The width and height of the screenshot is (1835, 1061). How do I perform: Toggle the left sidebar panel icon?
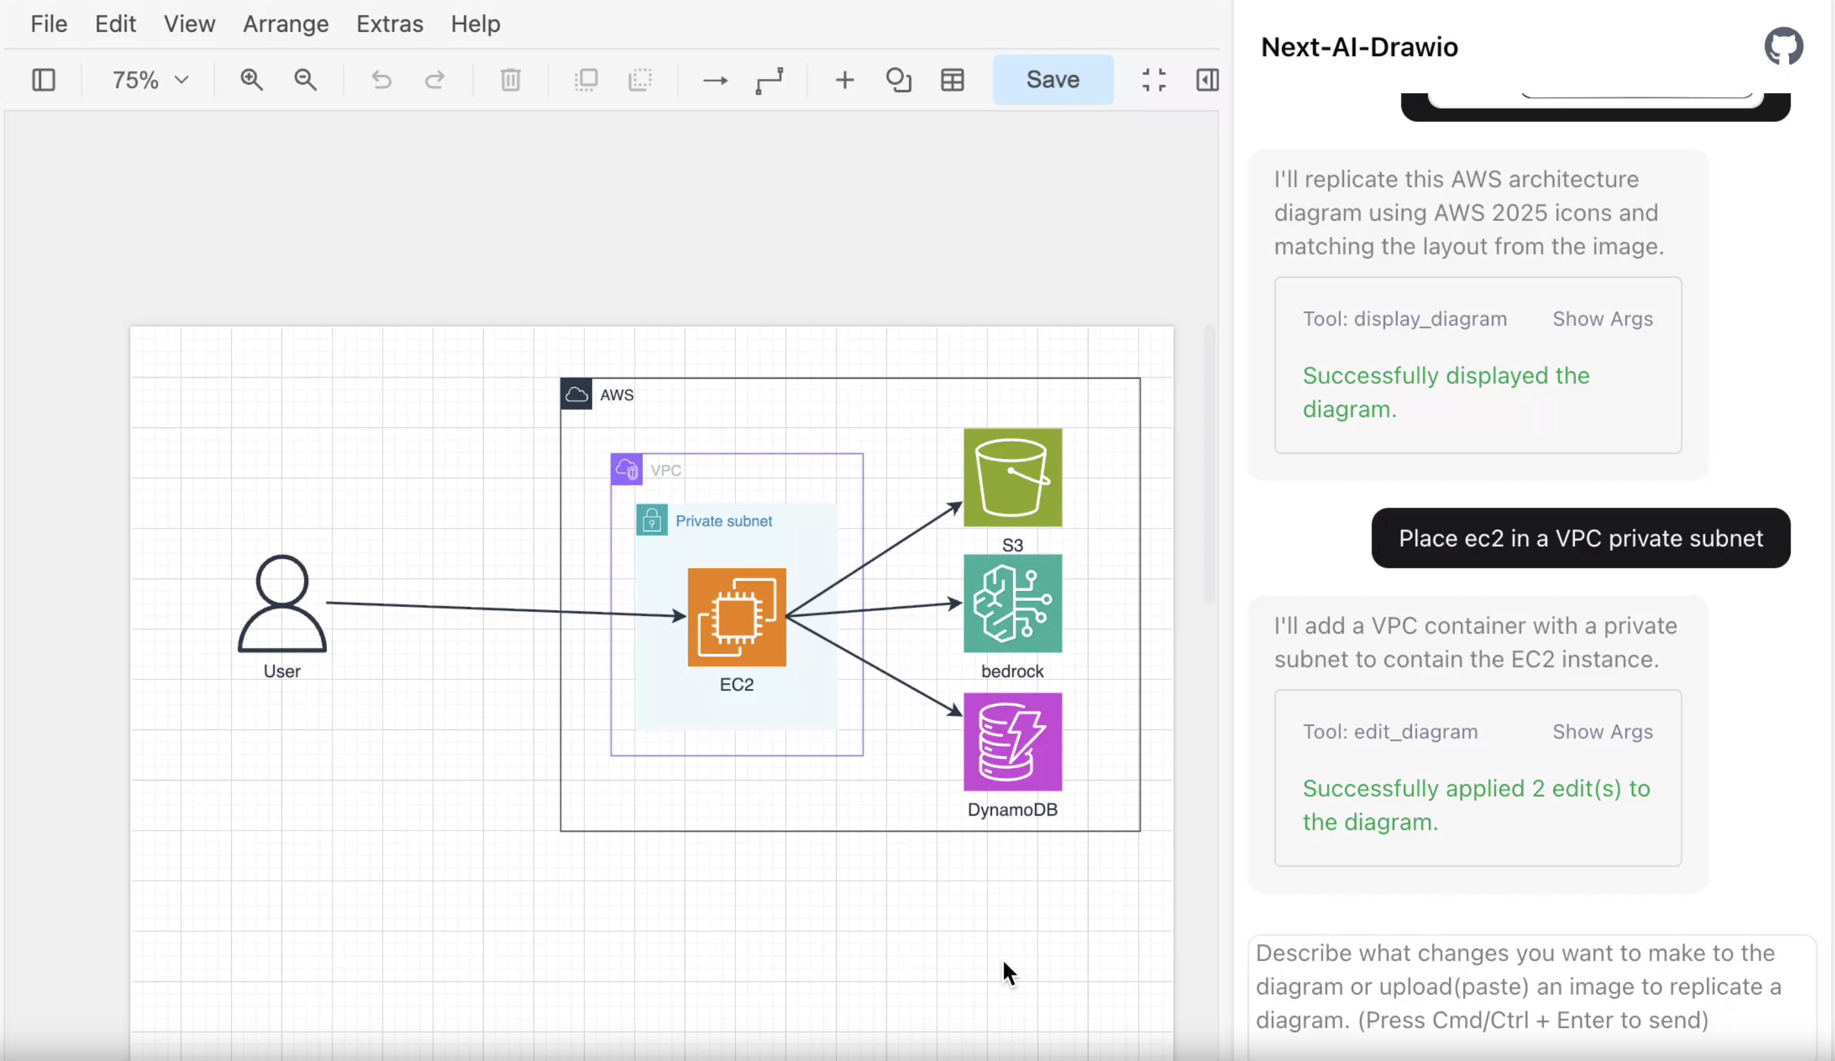(44, 80)
